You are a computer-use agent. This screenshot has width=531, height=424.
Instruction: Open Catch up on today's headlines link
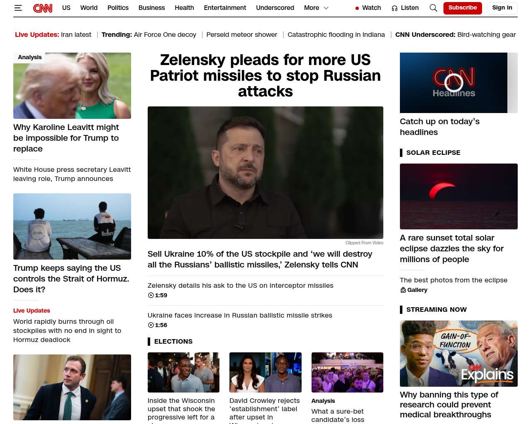coord(440,127)
